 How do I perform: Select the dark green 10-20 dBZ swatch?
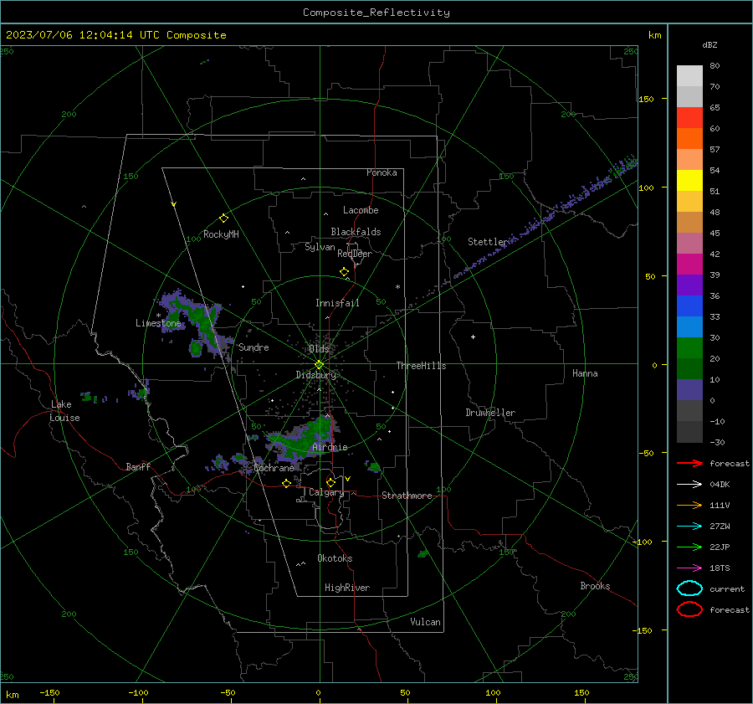point(689,369)
